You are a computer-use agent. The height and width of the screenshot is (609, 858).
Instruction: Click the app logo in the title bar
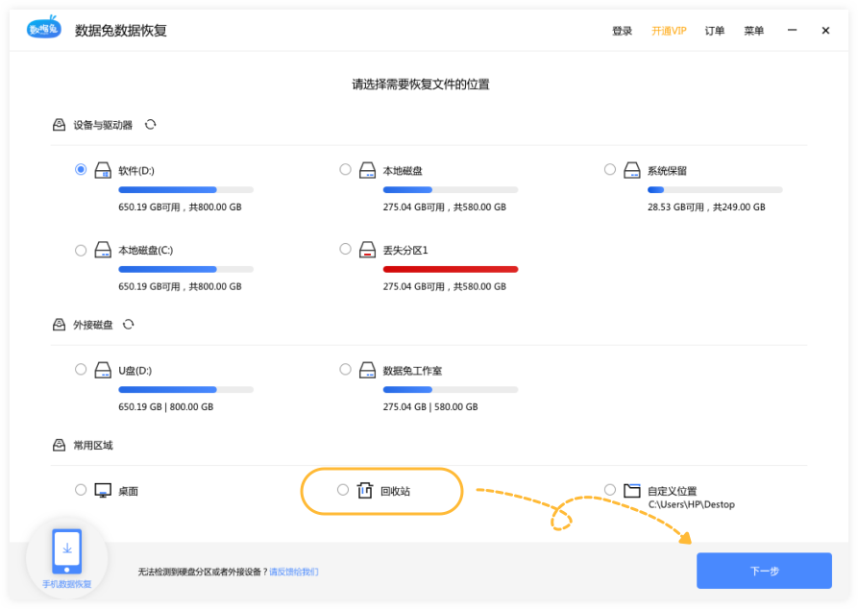click(x=44, y=30)
